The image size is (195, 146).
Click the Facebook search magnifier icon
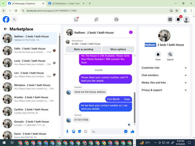pos(14,19)
